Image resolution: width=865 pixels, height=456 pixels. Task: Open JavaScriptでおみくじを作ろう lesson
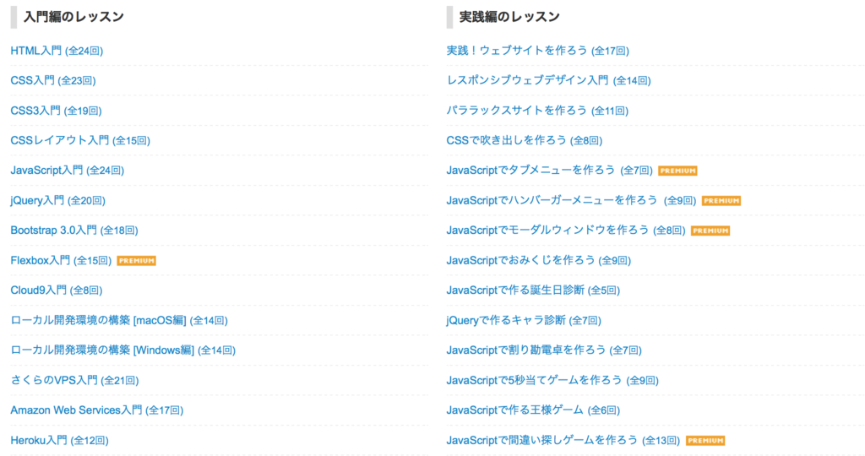point(539,260)
